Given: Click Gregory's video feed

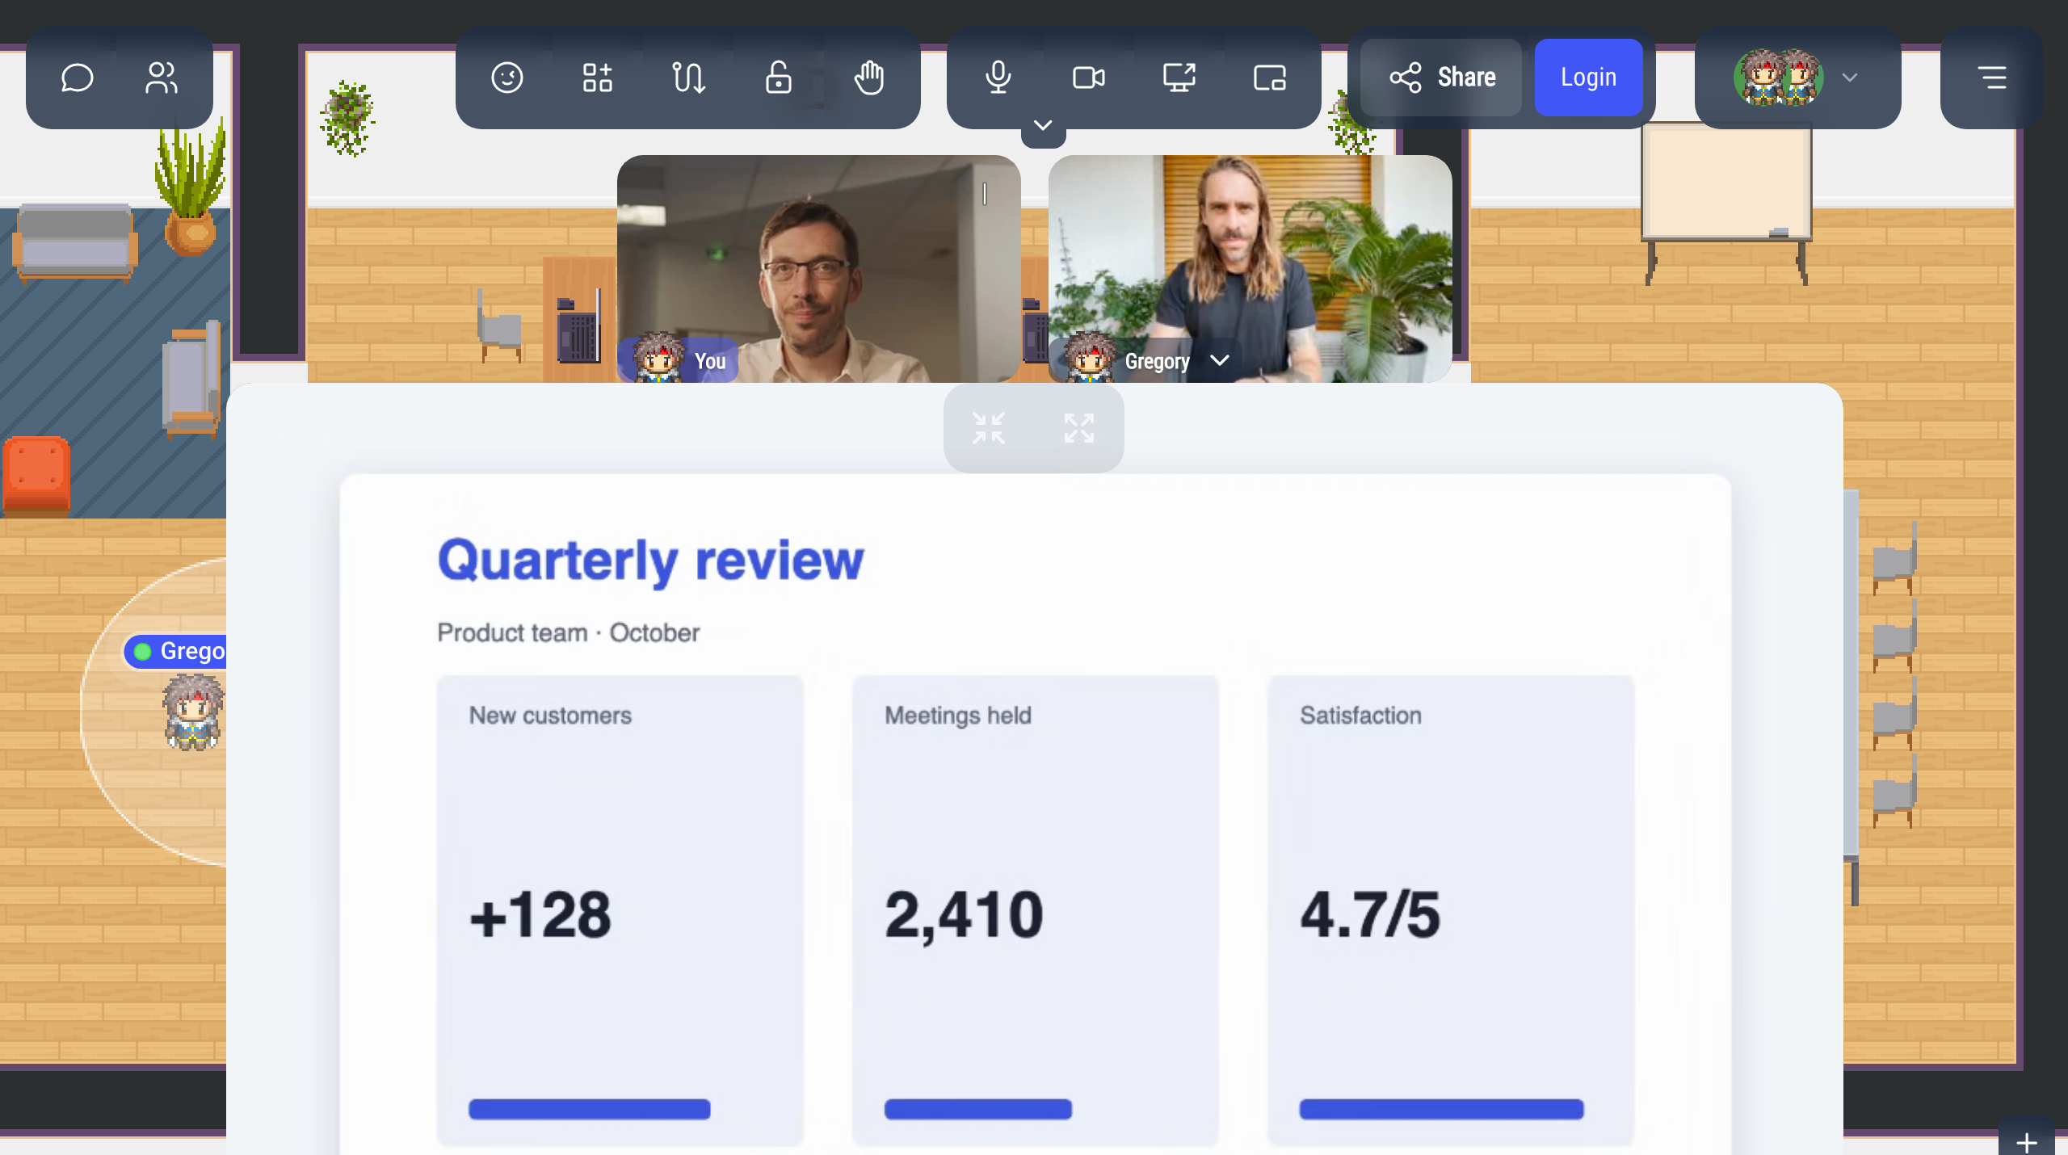Looking at the screenshot, I should click(x=1250, y=268).
